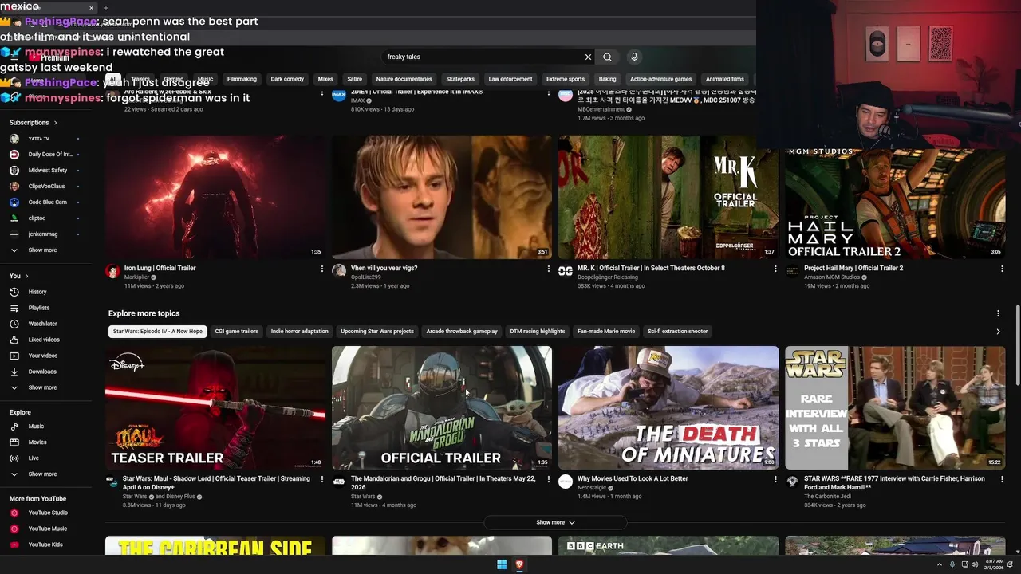Open the Subscriptions header chevron
Screen dimensions: 1021x574
coord(55,123)
